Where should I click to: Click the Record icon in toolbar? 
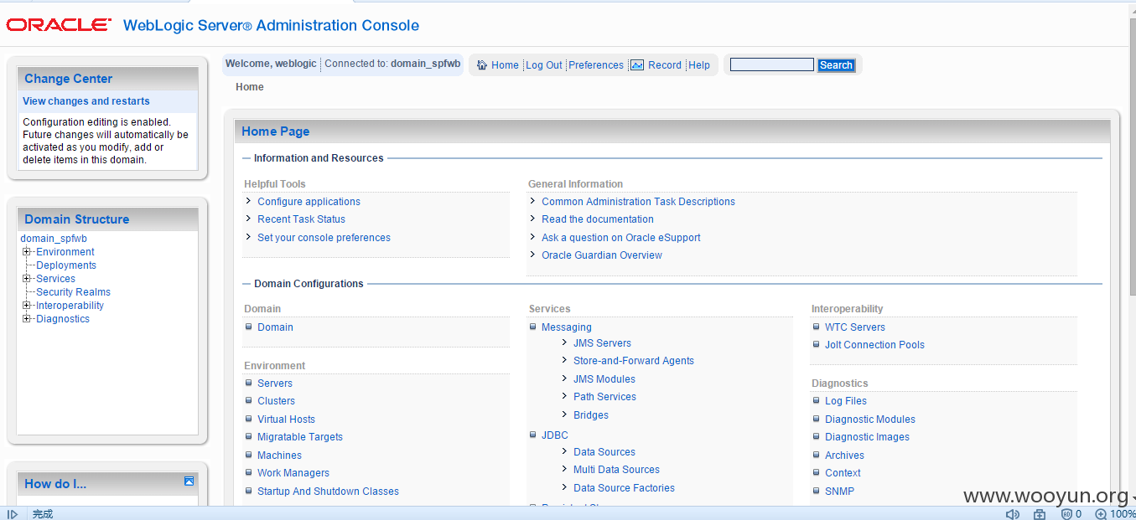(637, 65)
